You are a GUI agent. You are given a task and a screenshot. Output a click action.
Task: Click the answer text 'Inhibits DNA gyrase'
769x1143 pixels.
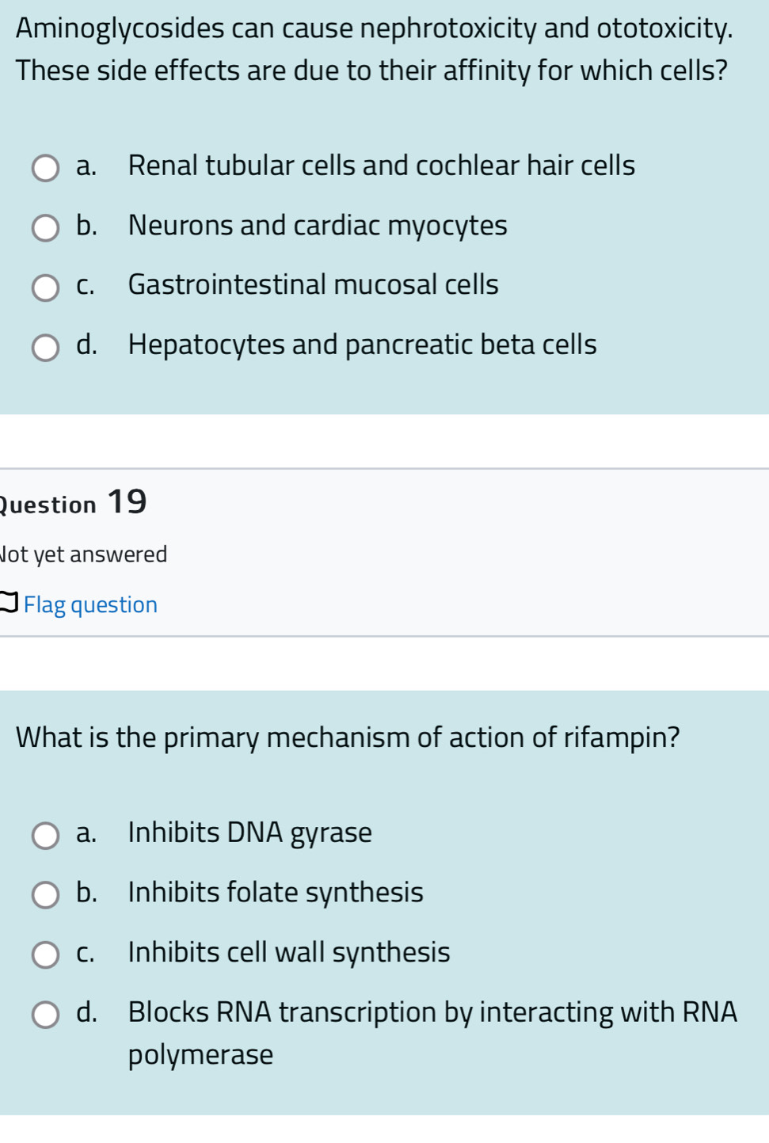coord(249,832)
